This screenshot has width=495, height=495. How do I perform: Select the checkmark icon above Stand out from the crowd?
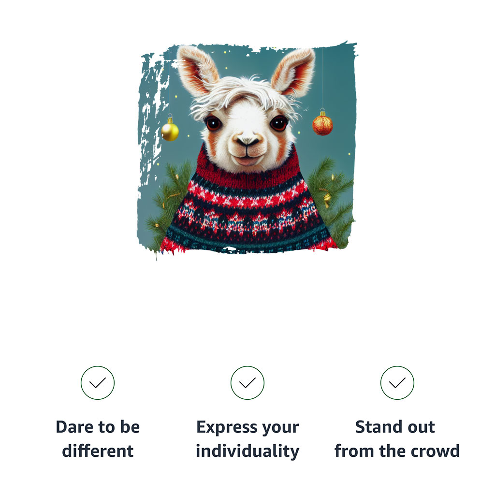[x=397, y=383]
